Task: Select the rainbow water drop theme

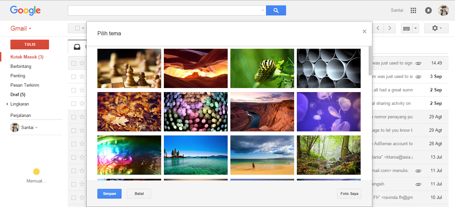Action: (129, 155)
